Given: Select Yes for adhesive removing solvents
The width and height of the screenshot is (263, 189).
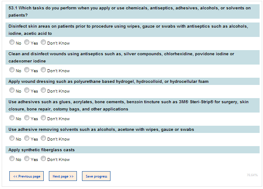Looking at the screenshot, I should pyautogui.click(x=27, y=138).
